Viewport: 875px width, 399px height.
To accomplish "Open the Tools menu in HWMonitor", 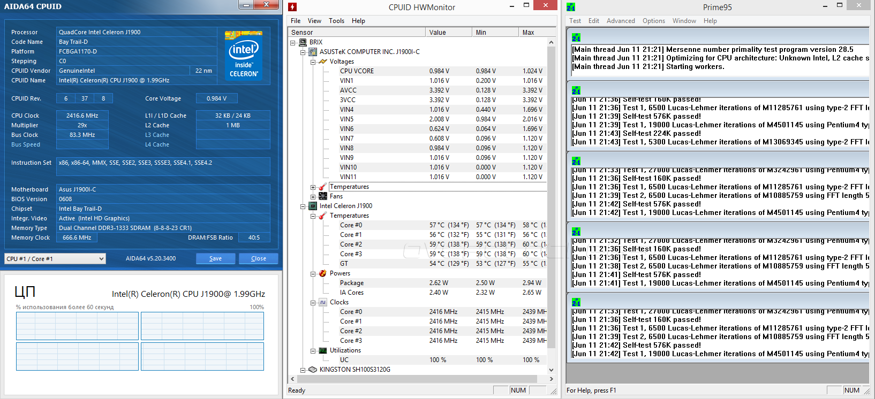I will 336,21.
